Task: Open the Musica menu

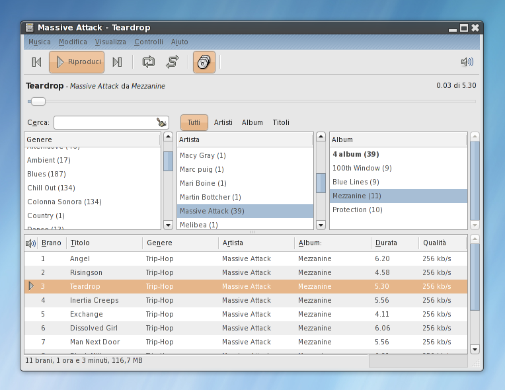Action: (x=40, y=42)
